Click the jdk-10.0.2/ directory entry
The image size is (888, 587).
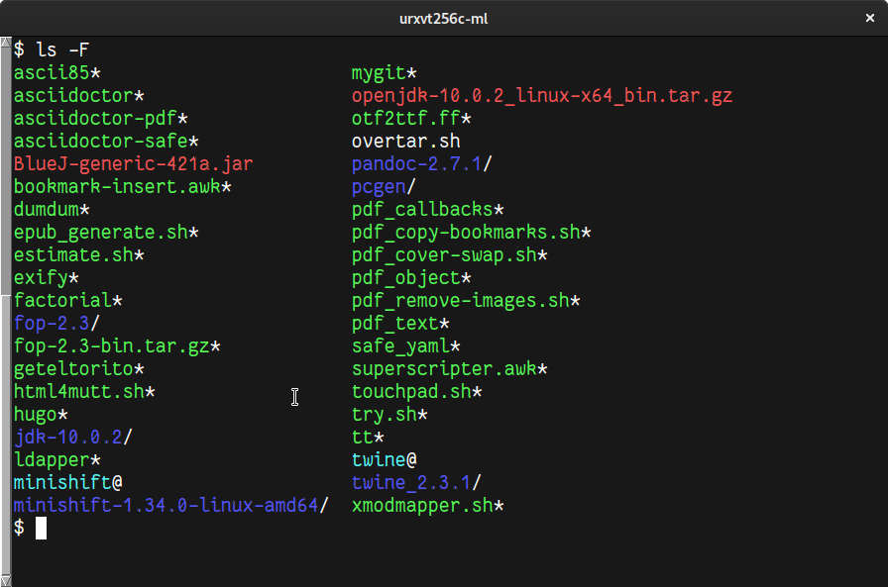click(72, 438)
